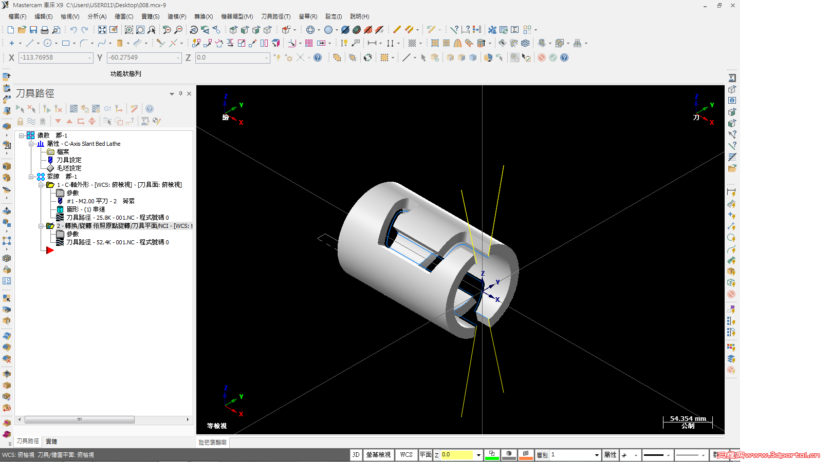Image resolution: width=830 pixels, height=462 pixels.
Task: Open the status bar Z depth dropdown
Action: click(x=478, y=455)
